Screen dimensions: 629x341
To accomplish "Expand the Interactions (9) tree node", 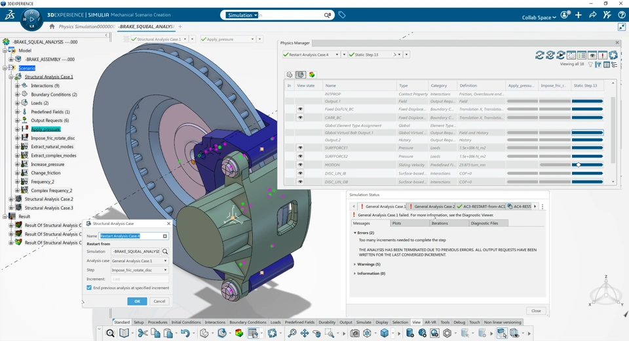I will pos(17,85).
